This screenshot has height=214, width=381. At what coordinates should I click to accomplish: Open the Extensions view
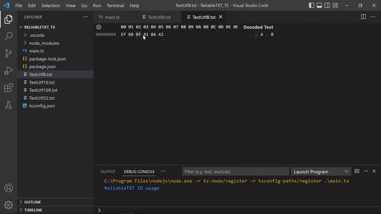pos(8,88)
